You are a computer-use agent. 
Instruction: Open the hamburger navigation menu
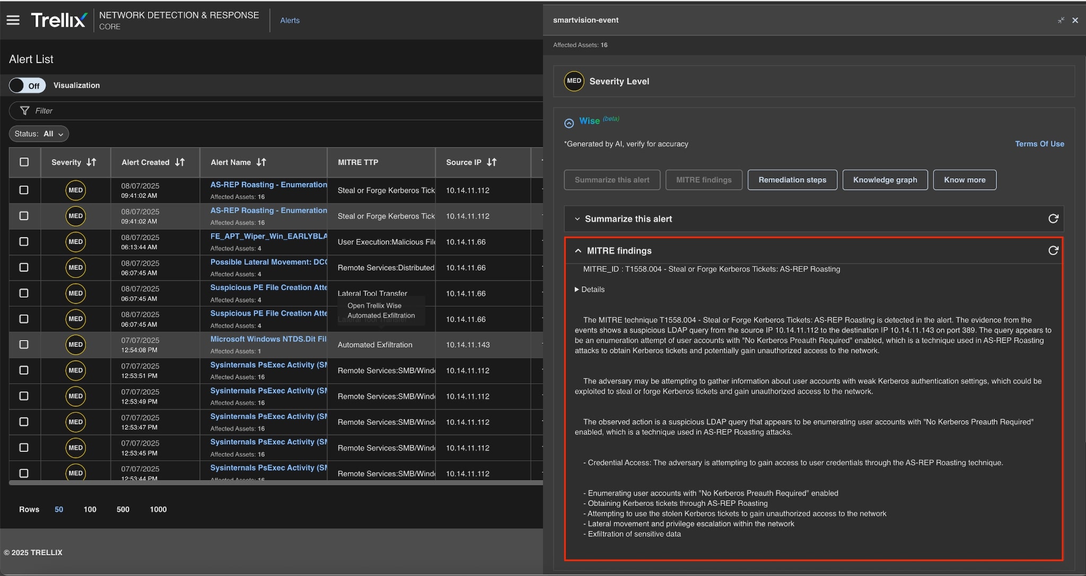pyautogui.click(x=13, y=20)
